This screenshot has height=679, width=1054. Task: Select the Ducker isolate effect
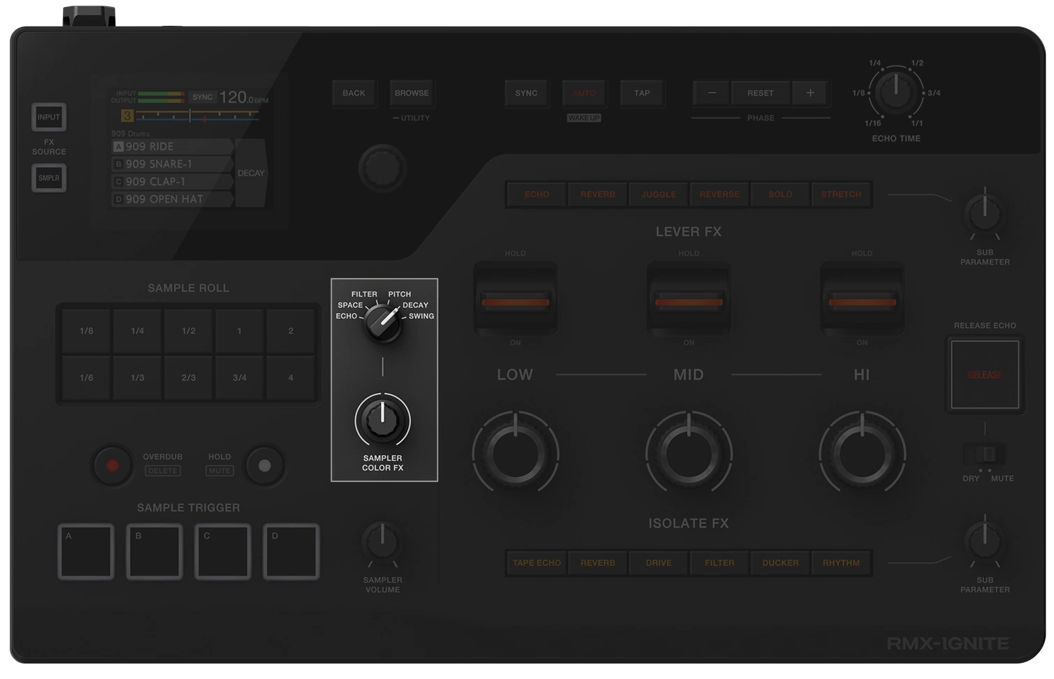780,563
